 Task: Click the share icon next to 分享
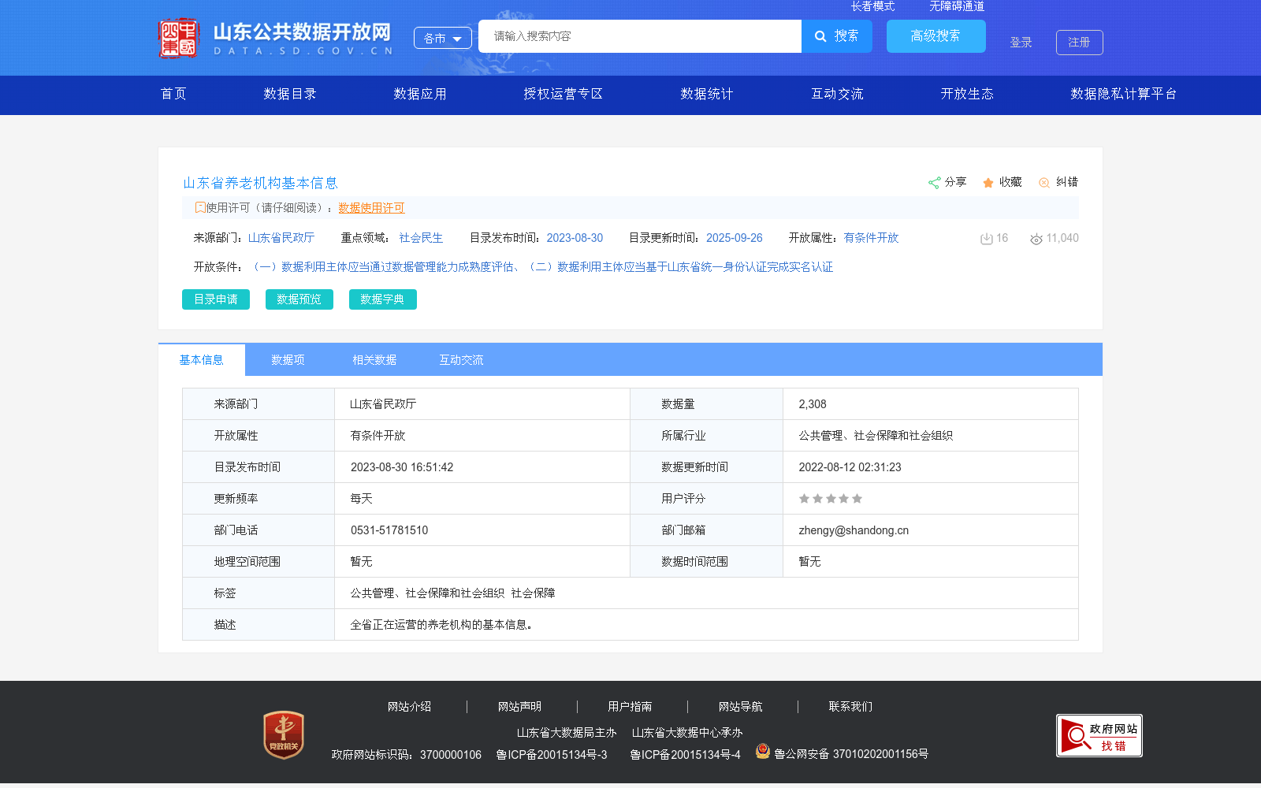[x=934, y=183]
